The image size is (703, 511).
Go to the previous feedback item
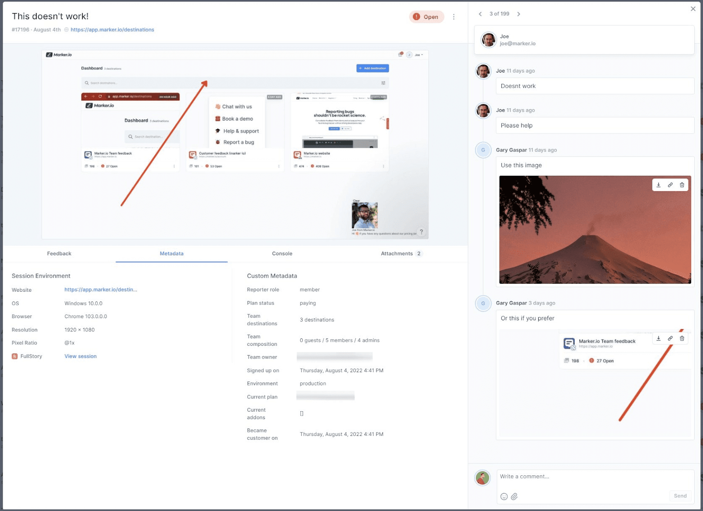click(x=480, y=14)
